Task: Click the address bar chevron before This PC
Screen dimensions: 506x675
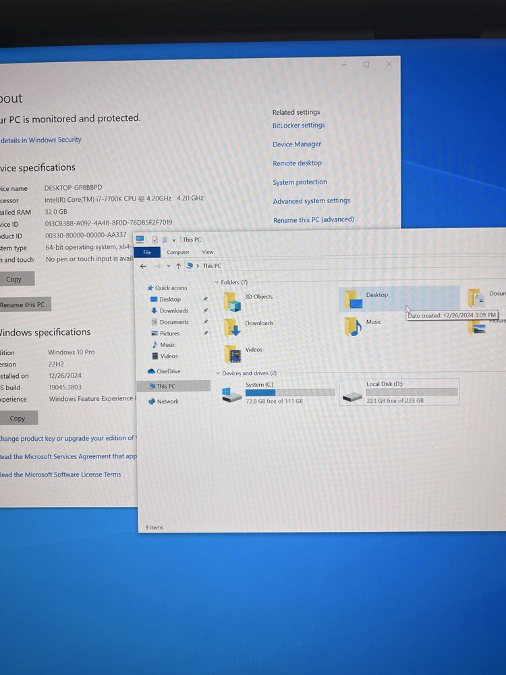Action: click(198, 266)
